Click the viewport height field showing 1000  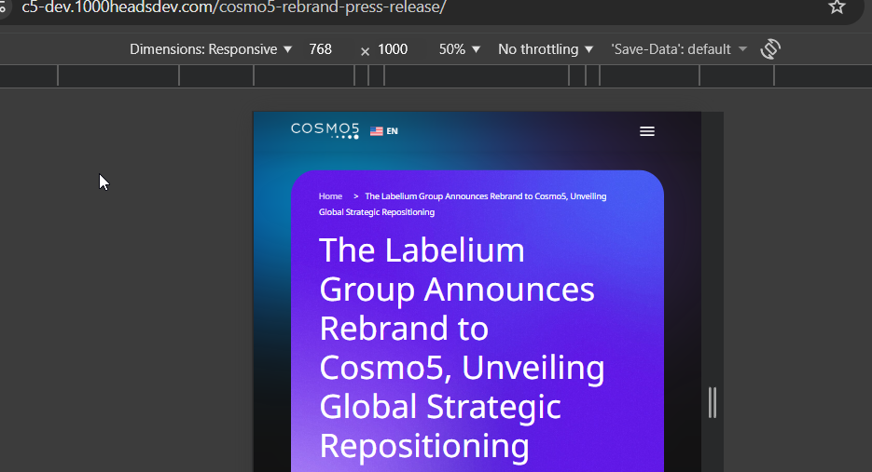[x=393, y=49]
